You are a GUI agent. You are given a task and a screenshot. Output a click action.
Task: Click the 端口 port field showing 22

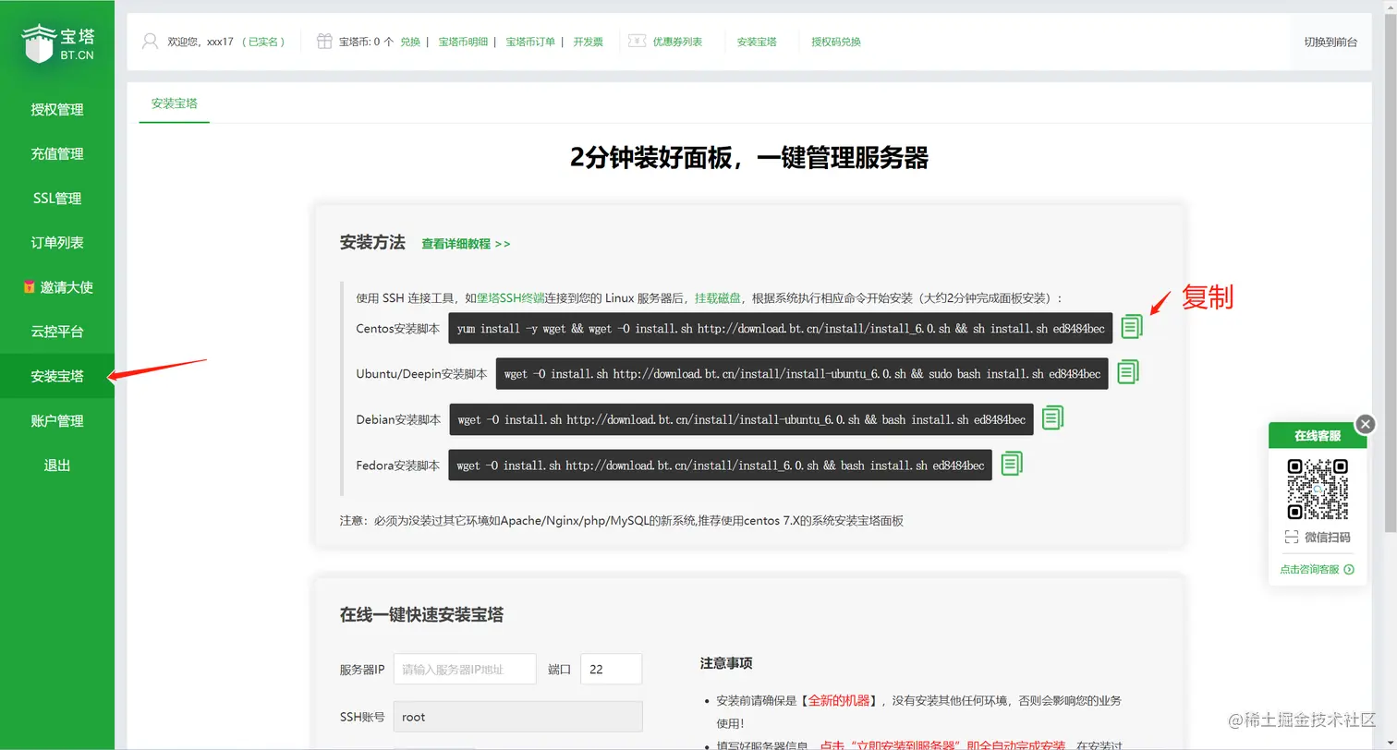611,670
